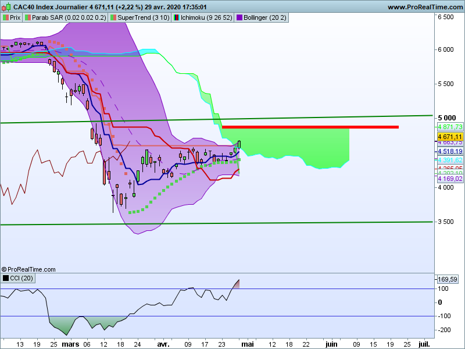Image resolution: width=465 pixels, height=349 pixels.
Task: Select the green trendline near 3 500
Action: [216, 223]
